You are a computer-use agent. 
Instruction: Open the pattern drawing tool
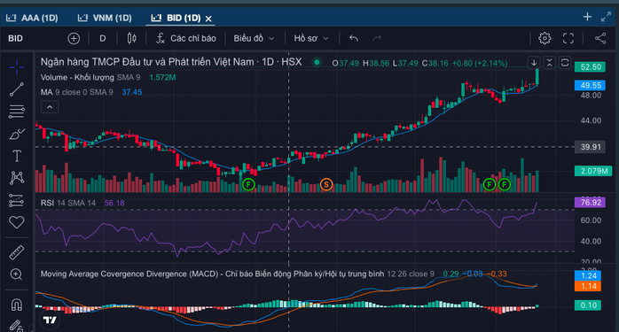17,178
